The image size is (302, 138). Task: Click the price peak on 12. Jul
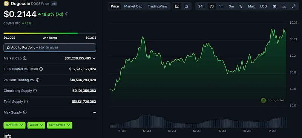click(x=143, y=37)
